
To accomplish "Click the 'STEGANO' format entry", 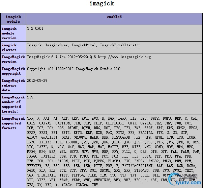I will (x=142, y=170).
